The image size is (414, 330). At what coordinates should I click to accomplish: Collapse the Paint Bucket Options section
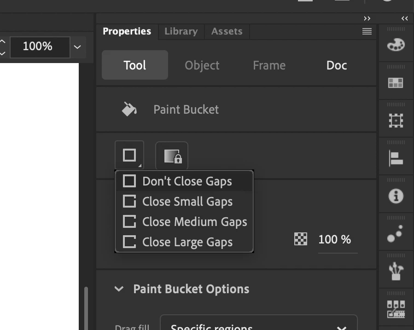point(119,289)
